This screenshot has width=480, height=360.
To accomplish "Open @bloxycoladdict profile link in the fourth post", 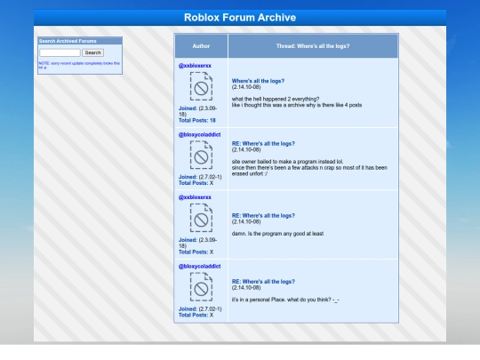I will (200, 267).
